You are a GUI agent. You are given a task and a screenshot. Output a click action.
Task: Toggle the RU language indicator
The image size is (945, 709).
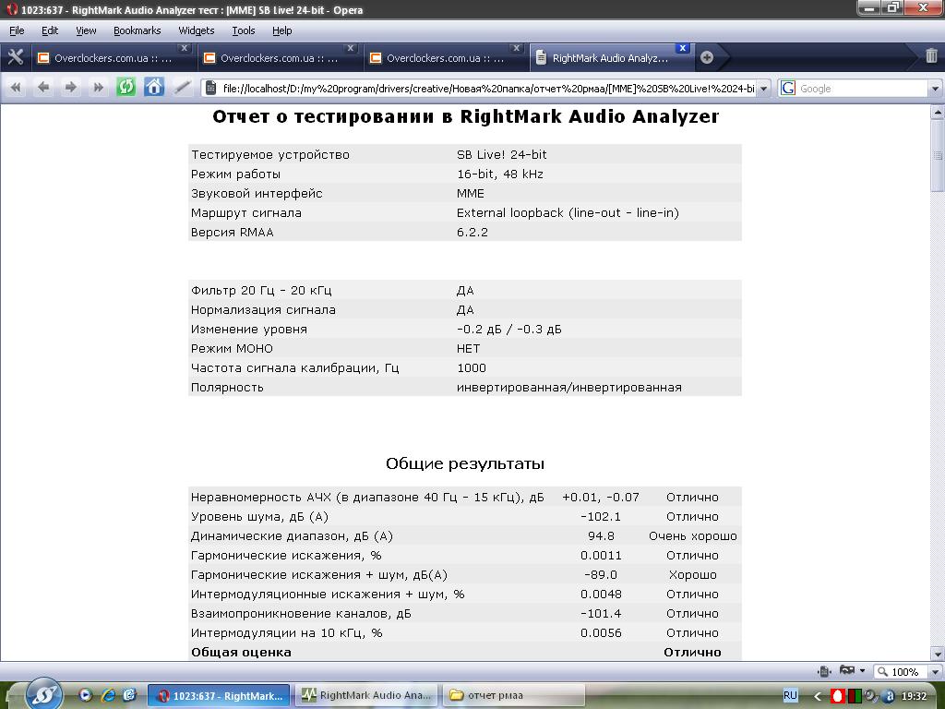[x=790, y=695]
